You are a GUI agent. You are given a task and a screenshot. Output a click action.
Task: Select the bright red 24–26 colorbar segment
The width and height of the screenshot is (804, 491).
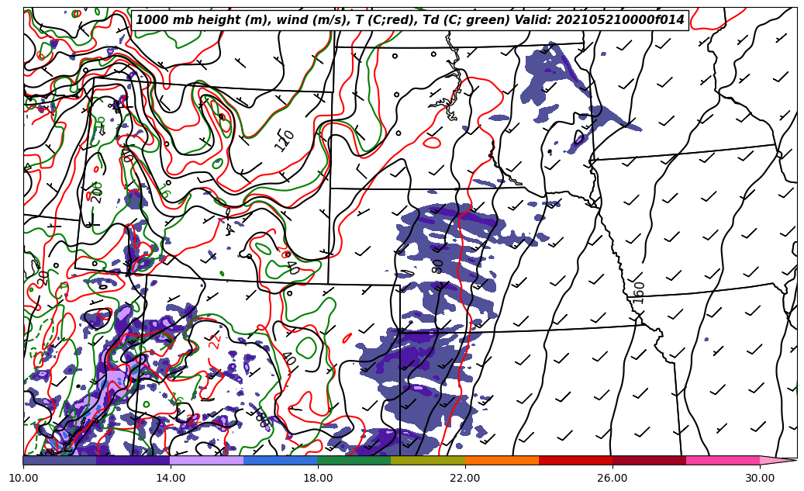pos(575,460)
